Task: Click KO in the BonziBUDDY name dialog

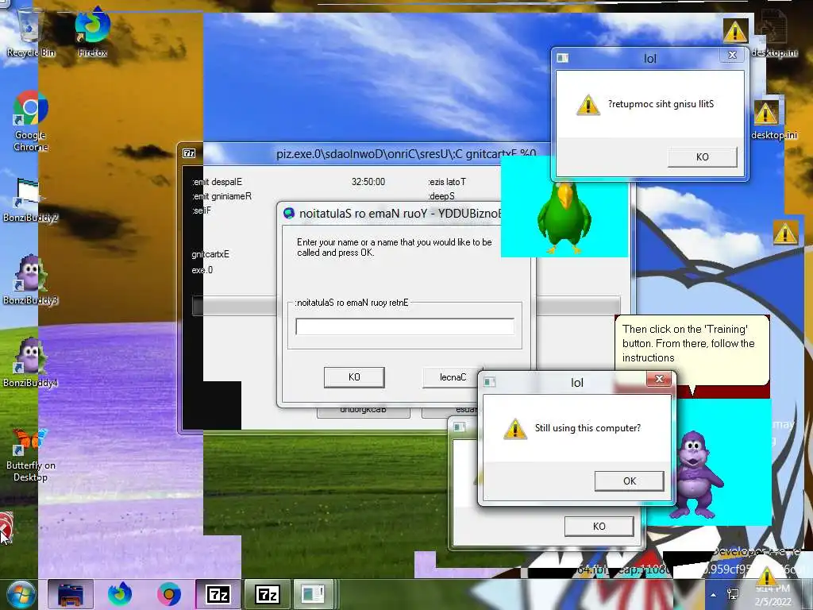Action: [354, 377]
